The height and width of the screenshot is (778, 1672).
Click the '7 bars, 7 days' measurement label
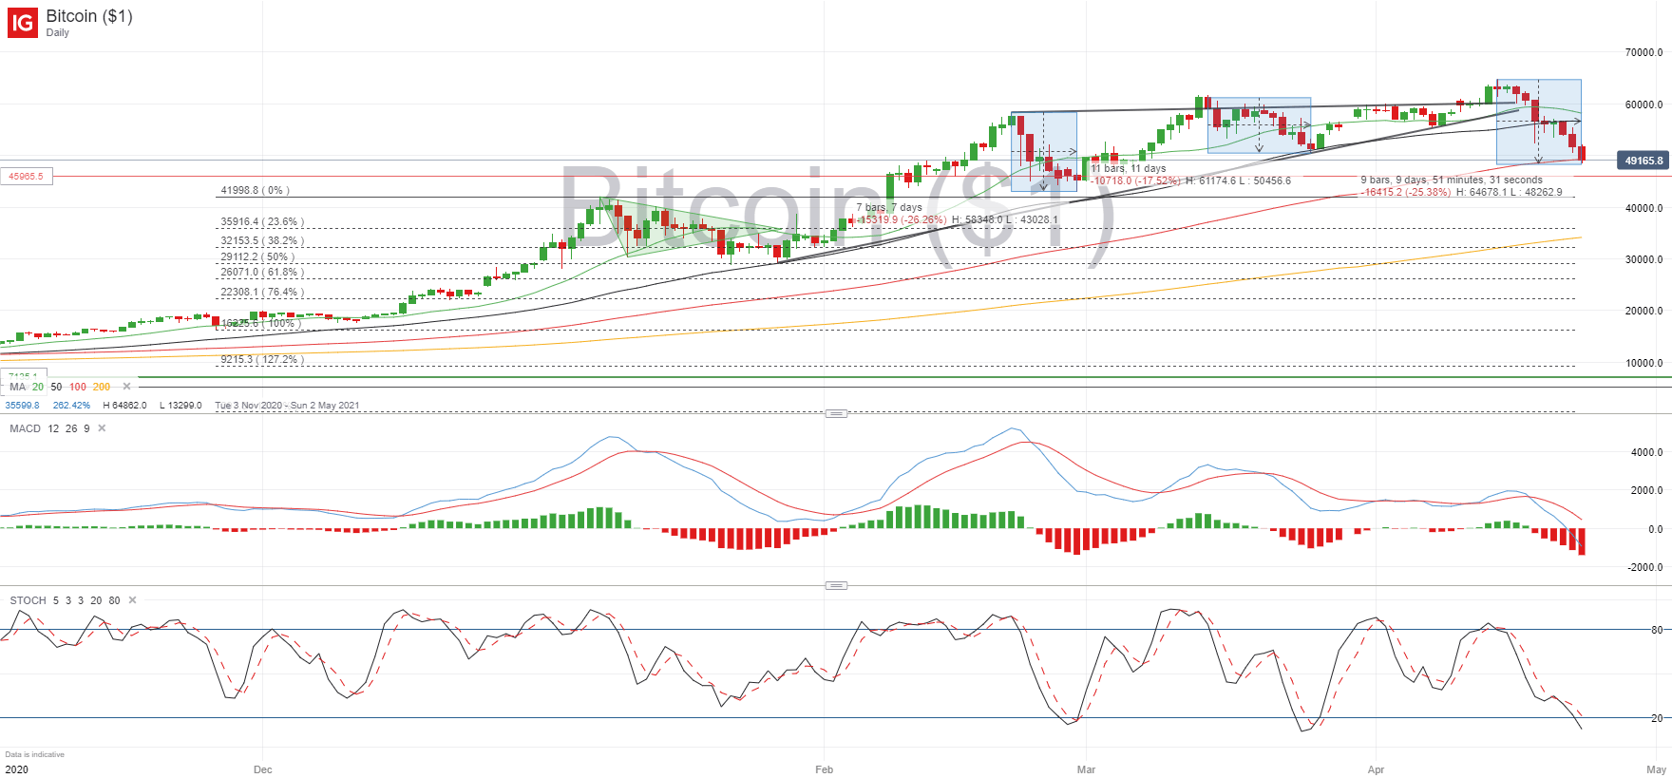coord(889,207)
